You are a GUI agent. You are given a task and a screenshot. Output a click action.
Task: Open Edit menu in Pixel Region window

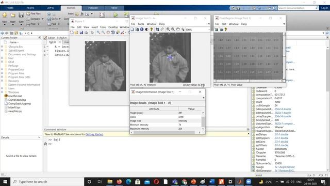[x=224, y=24]
